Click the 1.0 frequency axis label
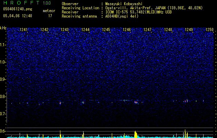This screenshot has height=138, width=217. click(3, 62)
